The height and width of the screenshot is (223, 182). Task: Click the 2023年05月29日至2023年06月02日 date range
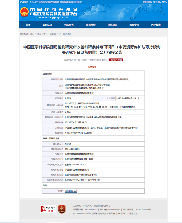82,103
